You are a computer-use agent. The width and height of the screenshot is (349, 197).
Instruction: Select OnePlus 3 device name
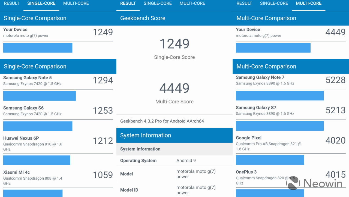(246, 172)
